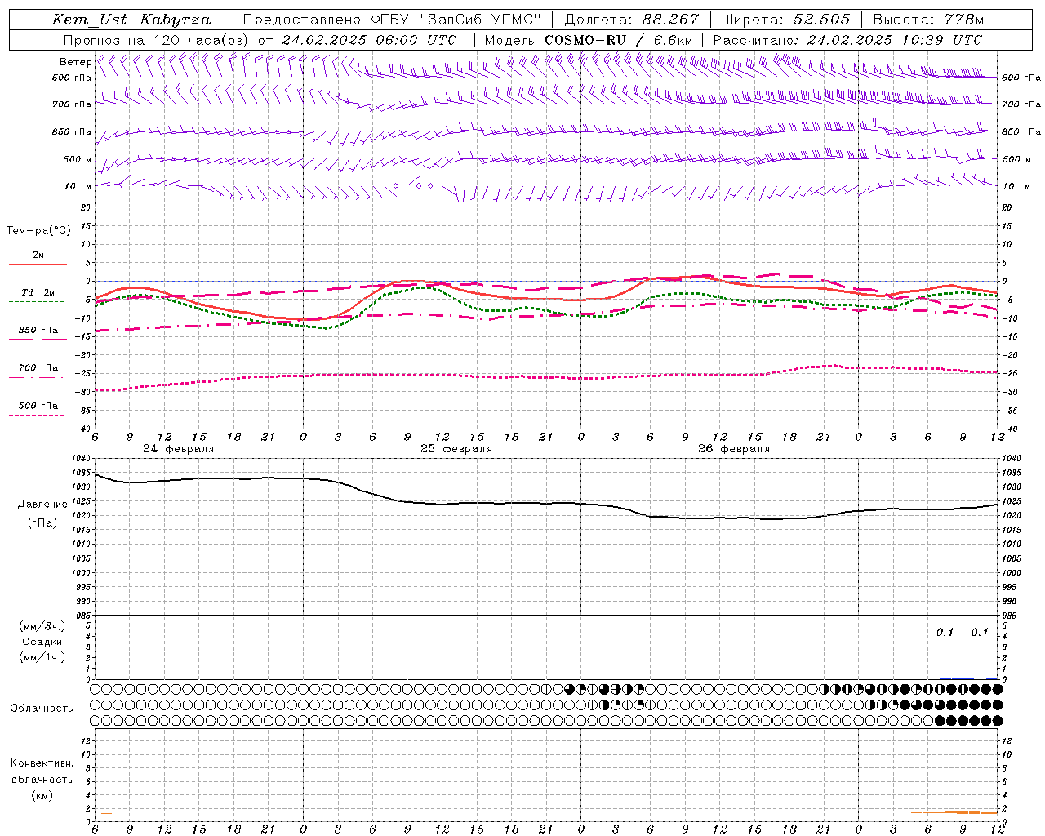Click the Тем-ра(°C) axis label
The image size is (1045, 836).
click(38, 231)
